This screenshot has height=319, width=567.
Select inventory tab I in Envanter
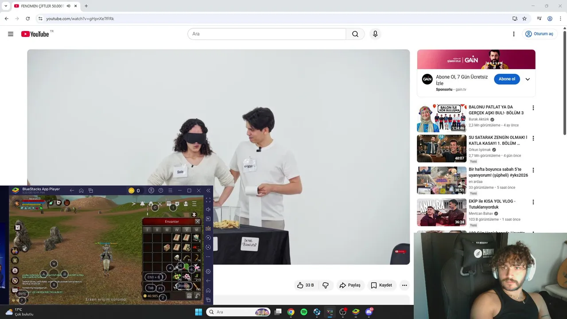click(148, 230)
